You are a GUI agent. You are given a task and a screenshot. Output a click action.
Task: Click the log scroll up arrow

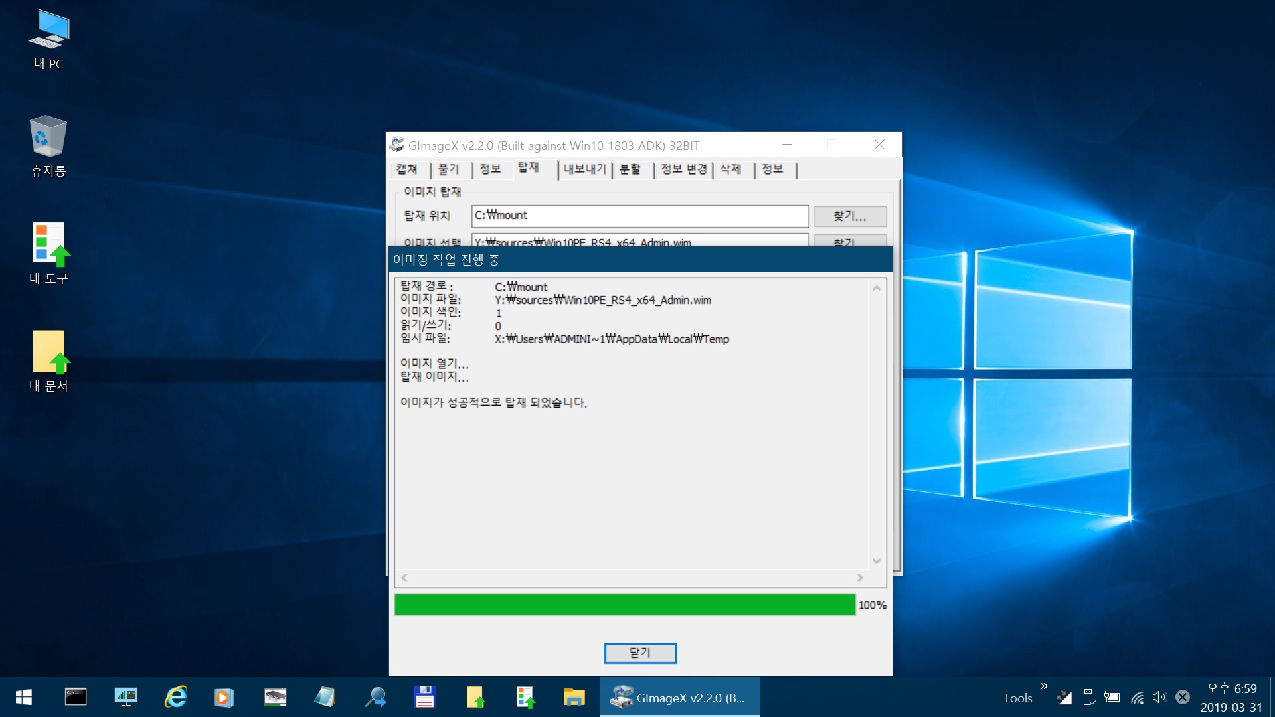pos(877,288)
